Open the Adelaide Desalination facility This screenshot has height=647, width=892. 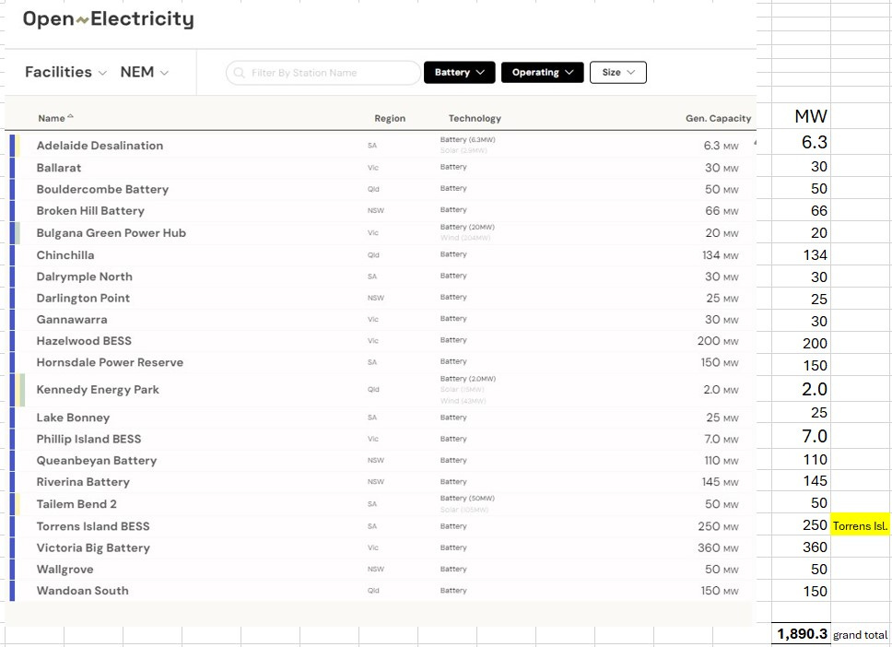(x=100, y=146)
